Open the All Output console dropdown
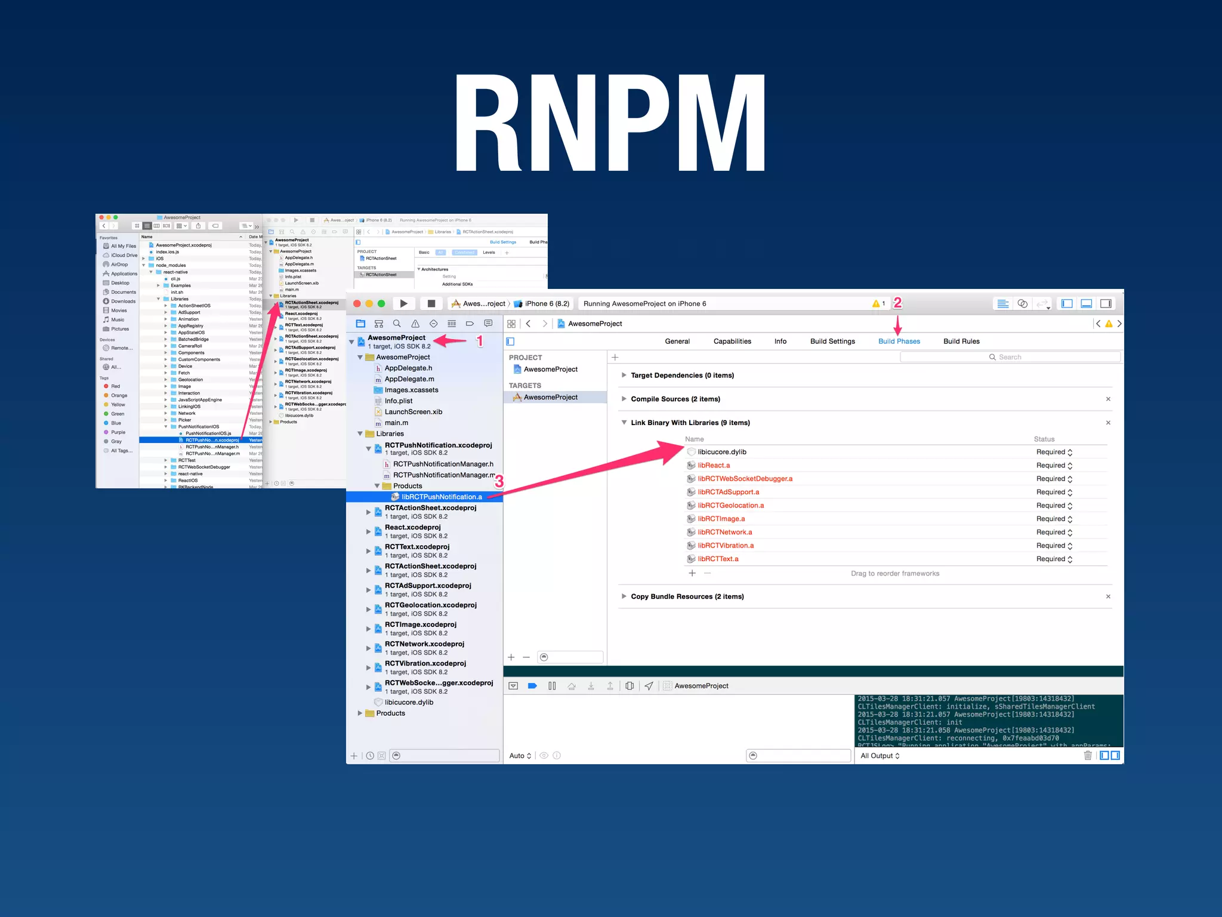1222x917 pixels. pos(880,756)
